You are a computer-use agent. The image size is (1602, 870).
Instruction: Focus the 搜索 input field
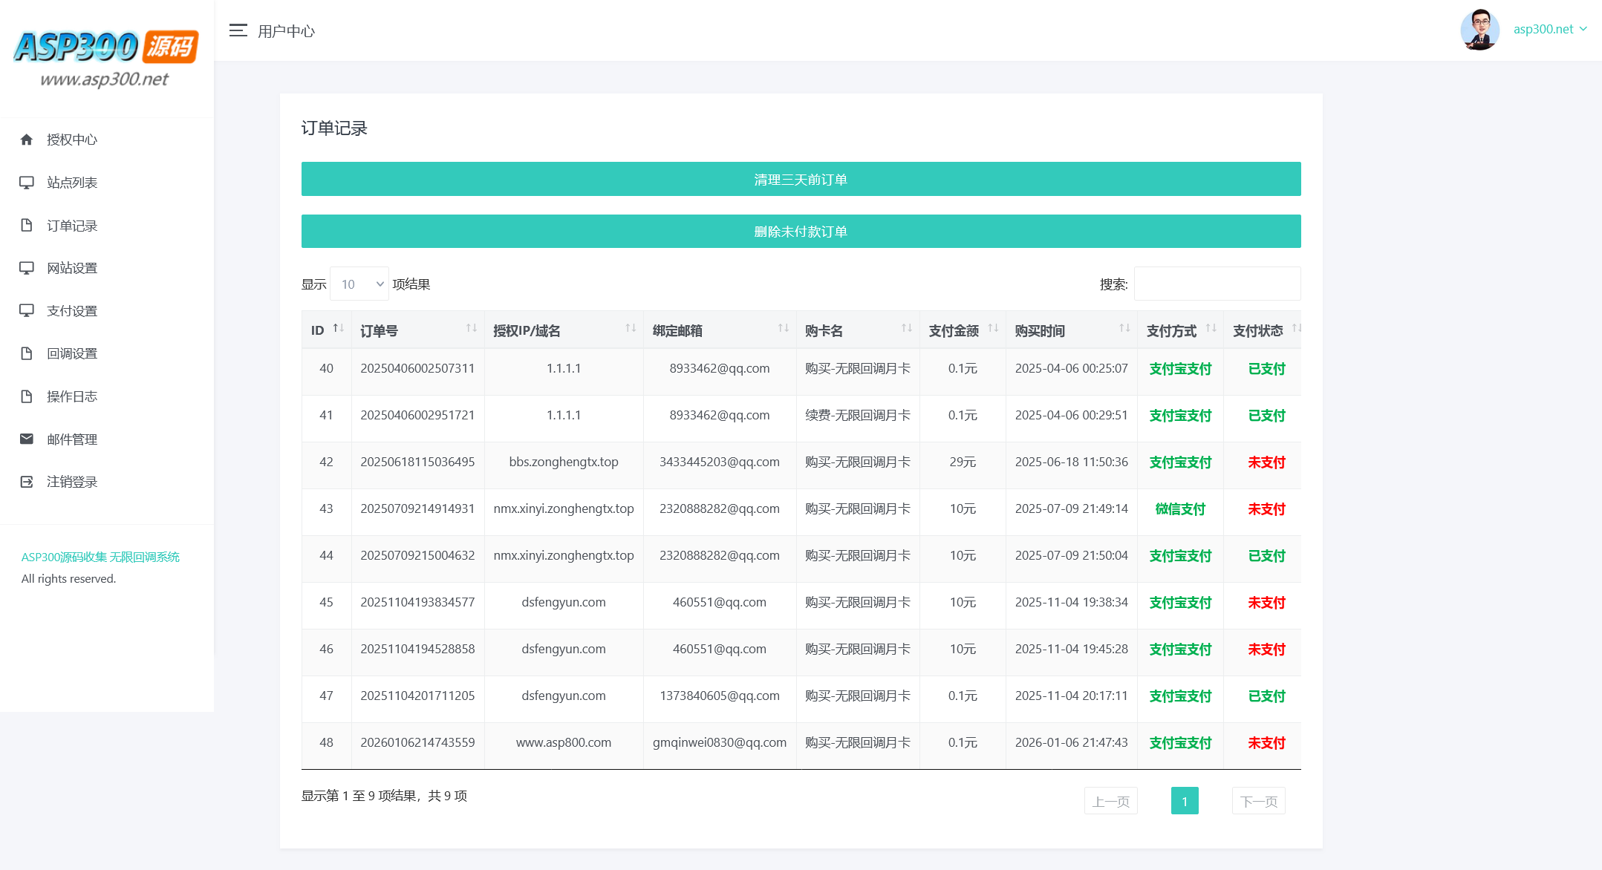point(1217,284)
